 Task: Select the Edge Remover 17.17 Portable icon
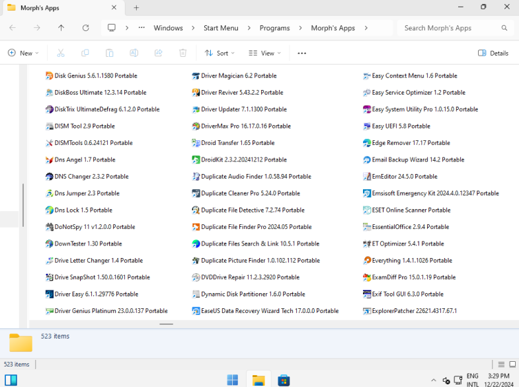(367, 143)
